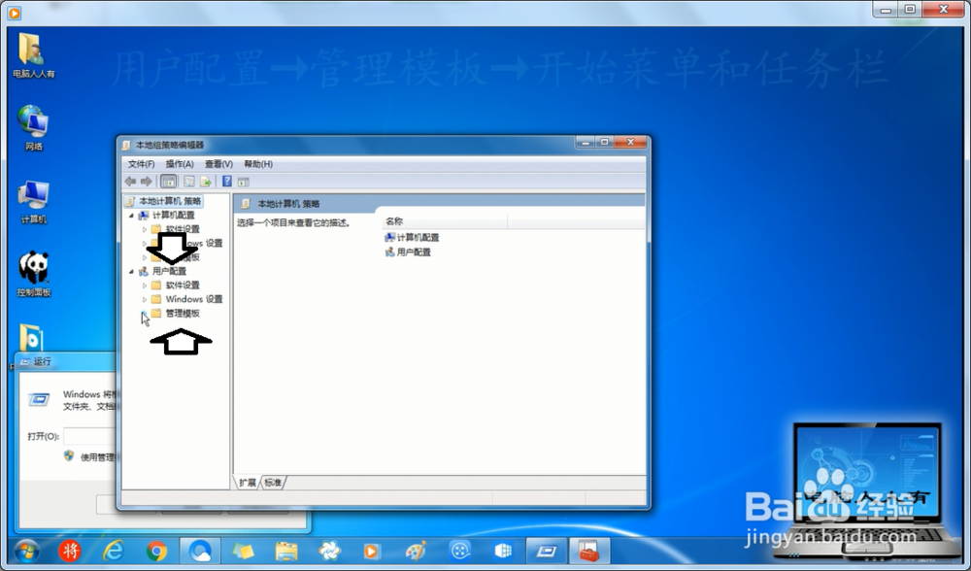Select 计算机配置 in the left tree
Viewport: 971px width, 571px height.
click(174, 215)
